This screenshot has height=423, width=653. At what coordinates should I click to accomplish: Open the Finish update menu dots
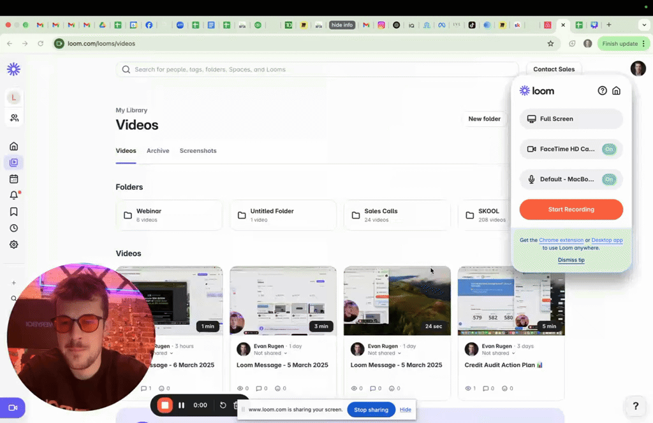pyautogui.click(x=644, y=44)
